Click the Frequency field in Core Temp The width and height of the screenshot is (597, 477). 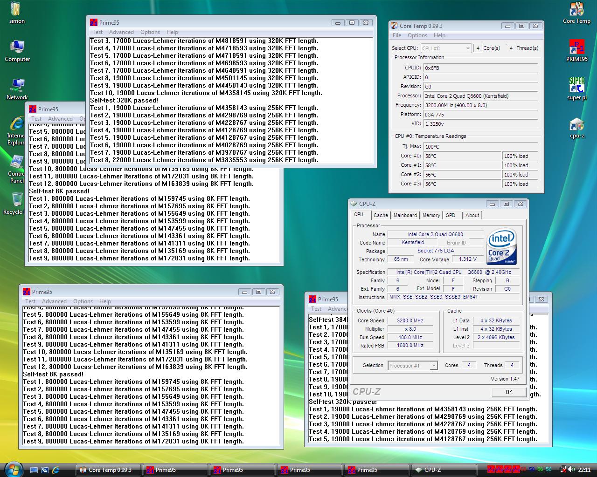click(480, 105)
